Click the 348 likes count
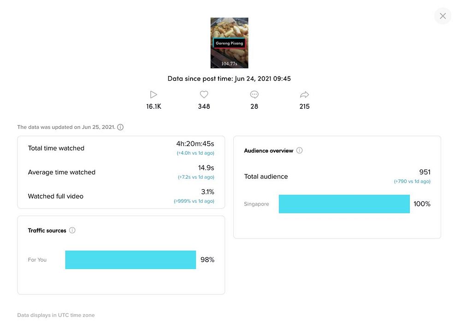Image resolution: width=461 pixels, height=329 pixels. click(204, 106)
